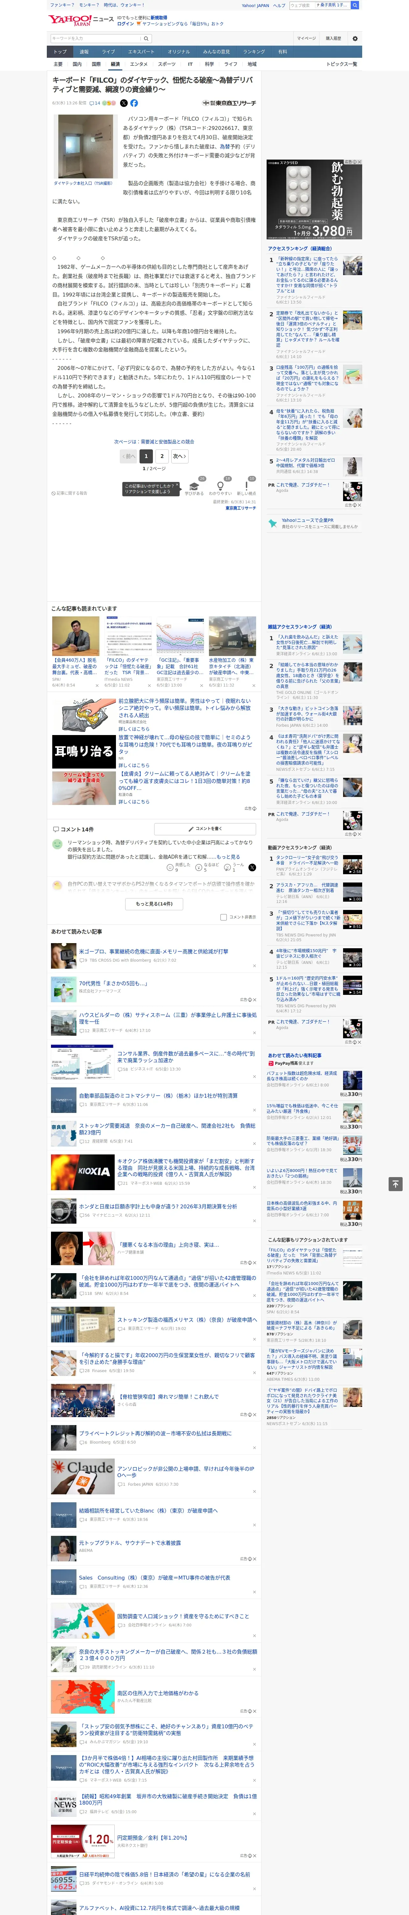
Task: Click the blue web search magnifier button
Action: click(x=355, y=5)
